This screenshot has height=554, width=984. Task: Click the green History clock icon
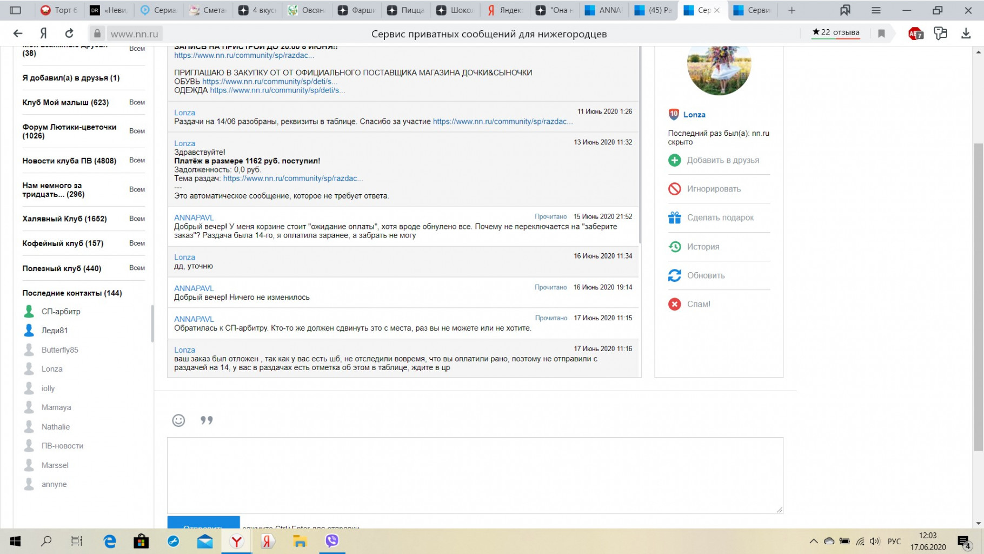(x=674, y=247)
